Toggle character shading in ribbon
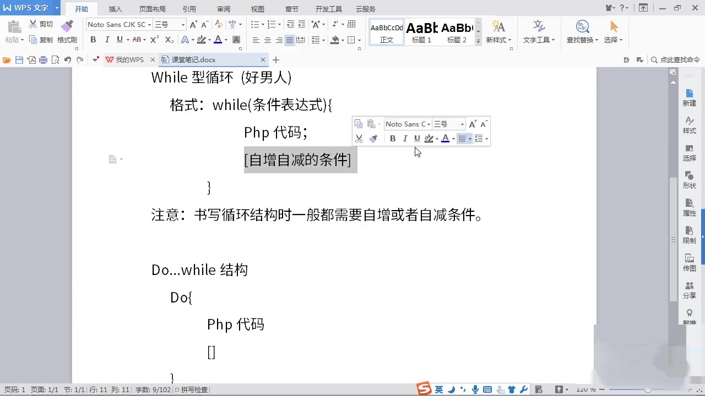The height and width of the screenshot is (396, 705). coord(236,40)
